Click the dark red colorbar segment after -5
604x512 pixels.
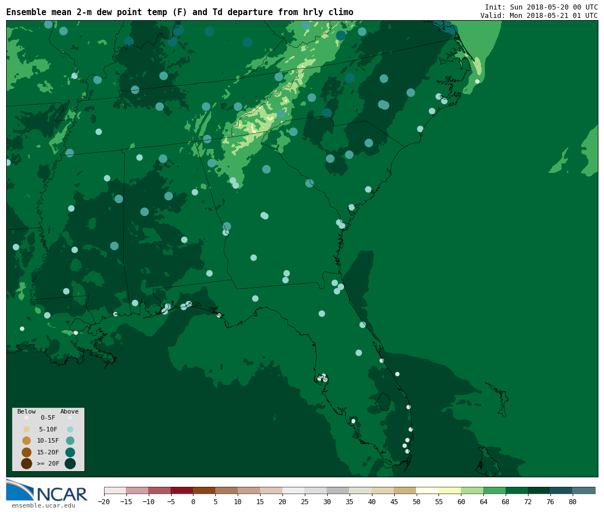[182, 491]
